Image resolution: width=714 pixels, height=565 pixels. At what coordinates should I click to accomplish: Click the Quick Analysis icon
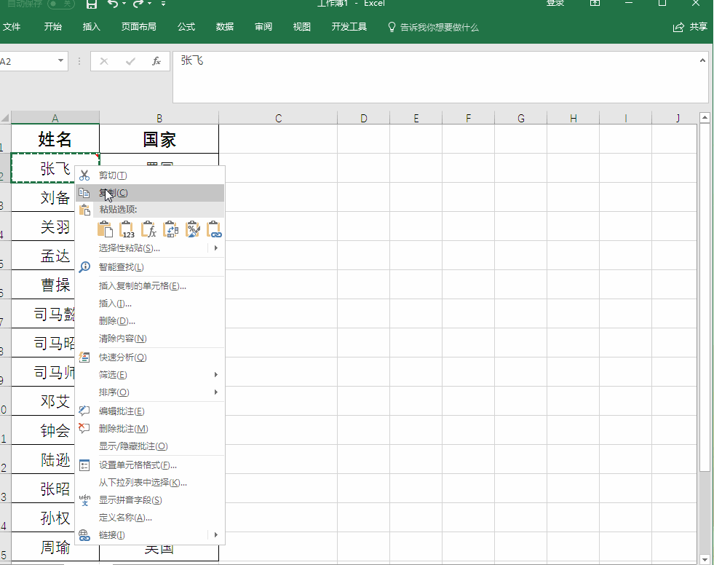pos(84,357)
